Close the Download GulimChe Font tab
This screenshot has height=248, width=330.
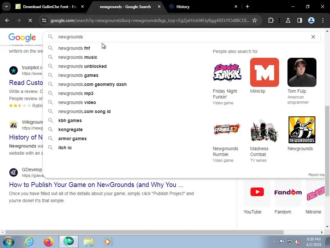[x=82, y=6]
